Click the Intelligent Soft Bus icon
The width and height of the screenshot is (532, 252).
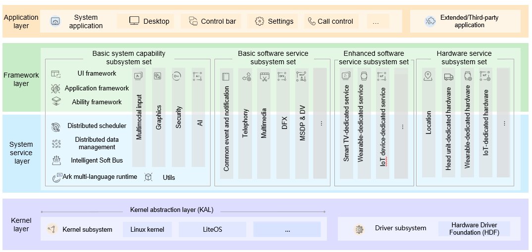click(x=56, y=160)
